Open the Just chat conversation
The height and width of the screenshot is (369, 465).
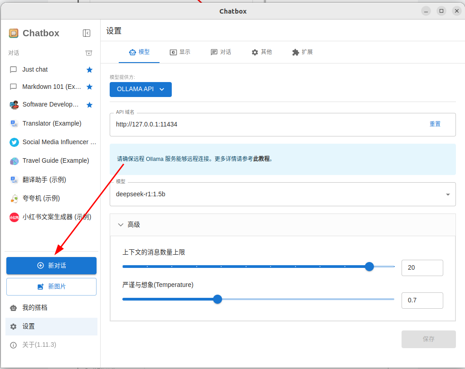(51, 70)
